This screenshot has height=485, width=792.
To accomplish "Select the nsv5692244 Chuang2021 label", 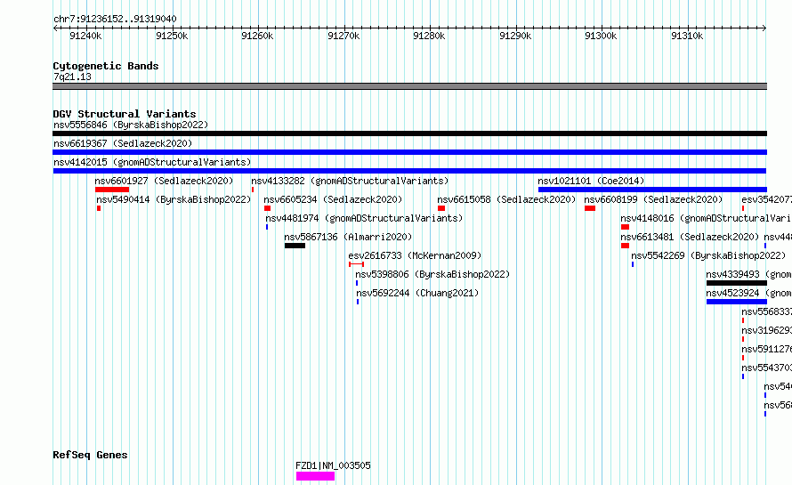I will [417, 293].
